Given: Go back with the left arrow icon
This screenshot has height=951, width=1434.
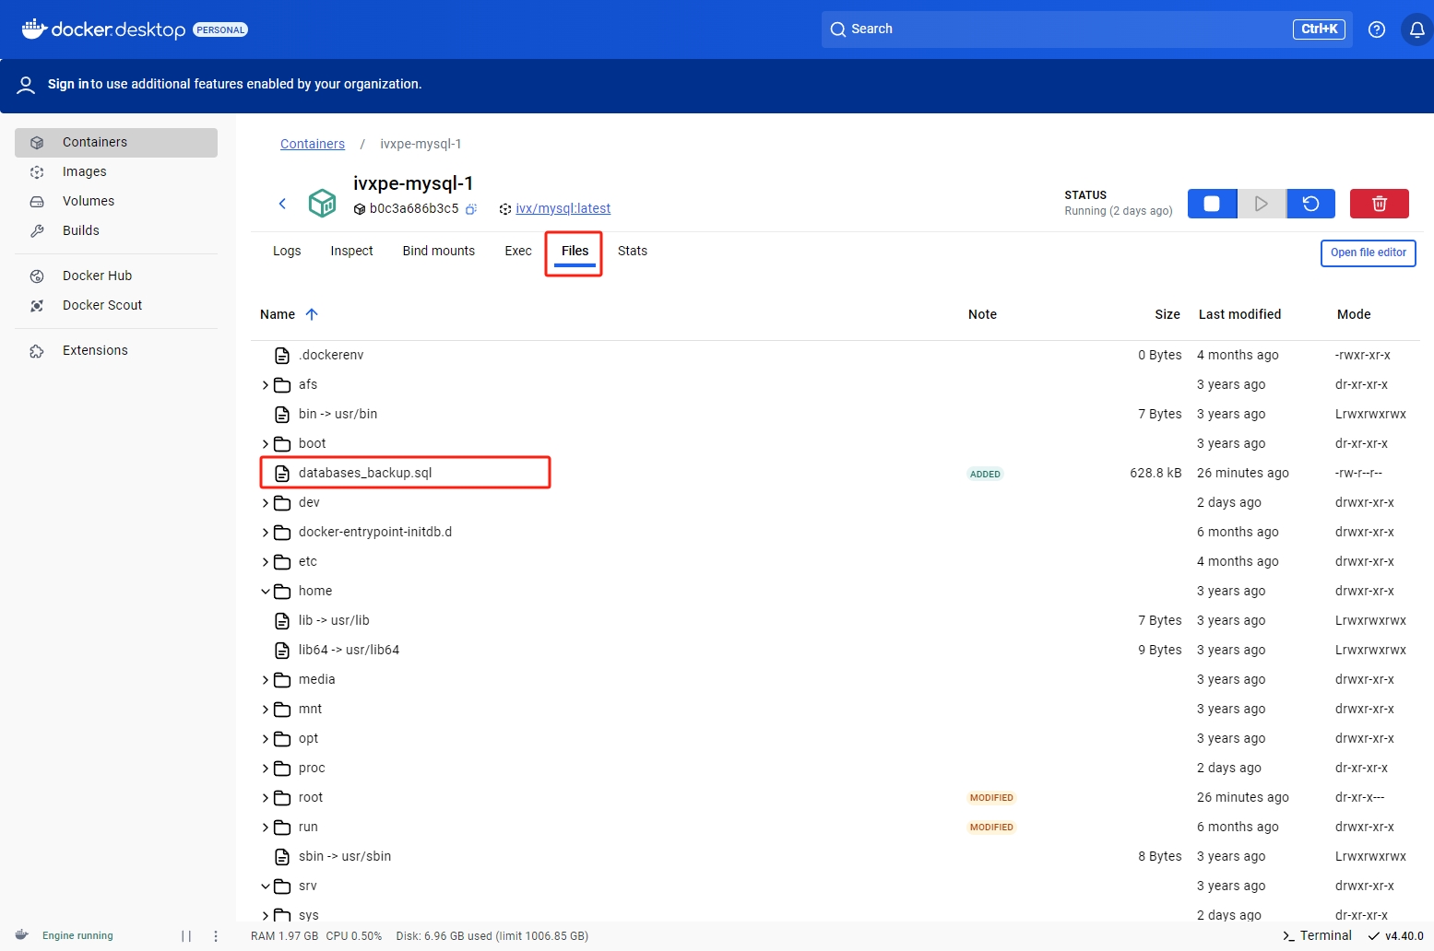Looking at the screenshot, I should (283, 203).
